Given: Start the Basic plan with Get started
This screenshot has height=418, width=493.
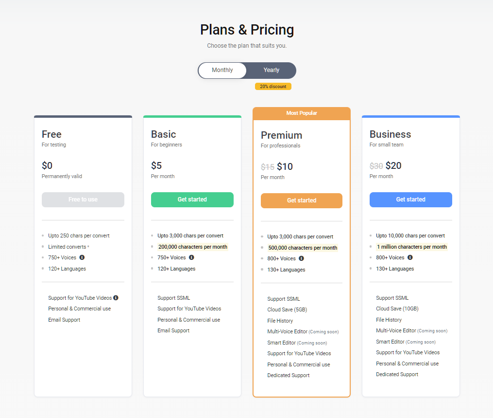Looking at the screenshot, I should coord(192,200).
